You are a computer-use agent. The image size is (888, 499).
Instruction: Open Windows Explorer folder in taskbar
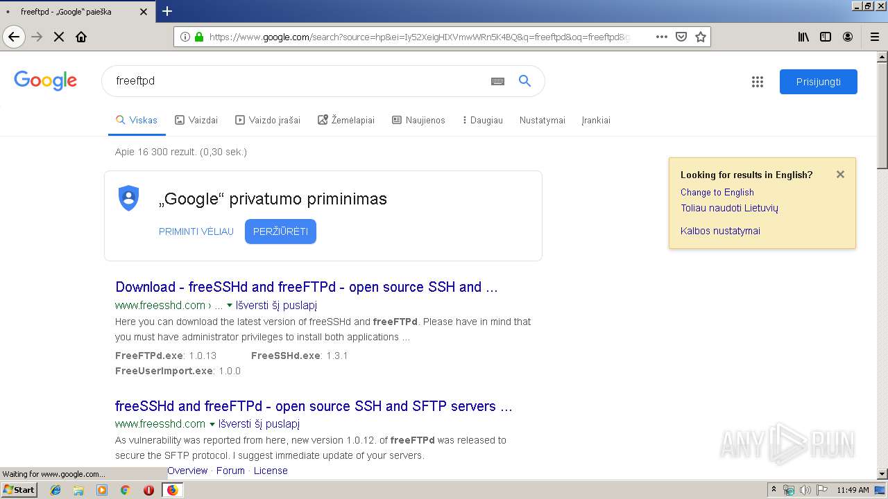pyautogui.click(x=78, y=490)
